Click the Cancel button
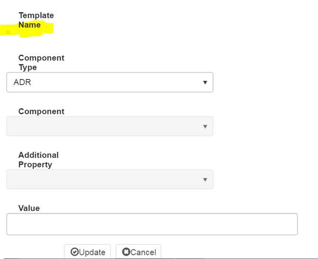Image resolution: width=318 pixels, height=259 pixels. 138,251
